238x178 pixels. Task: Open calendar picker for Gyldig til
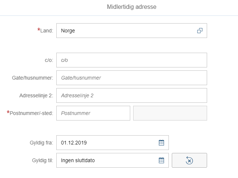[161, 160]
